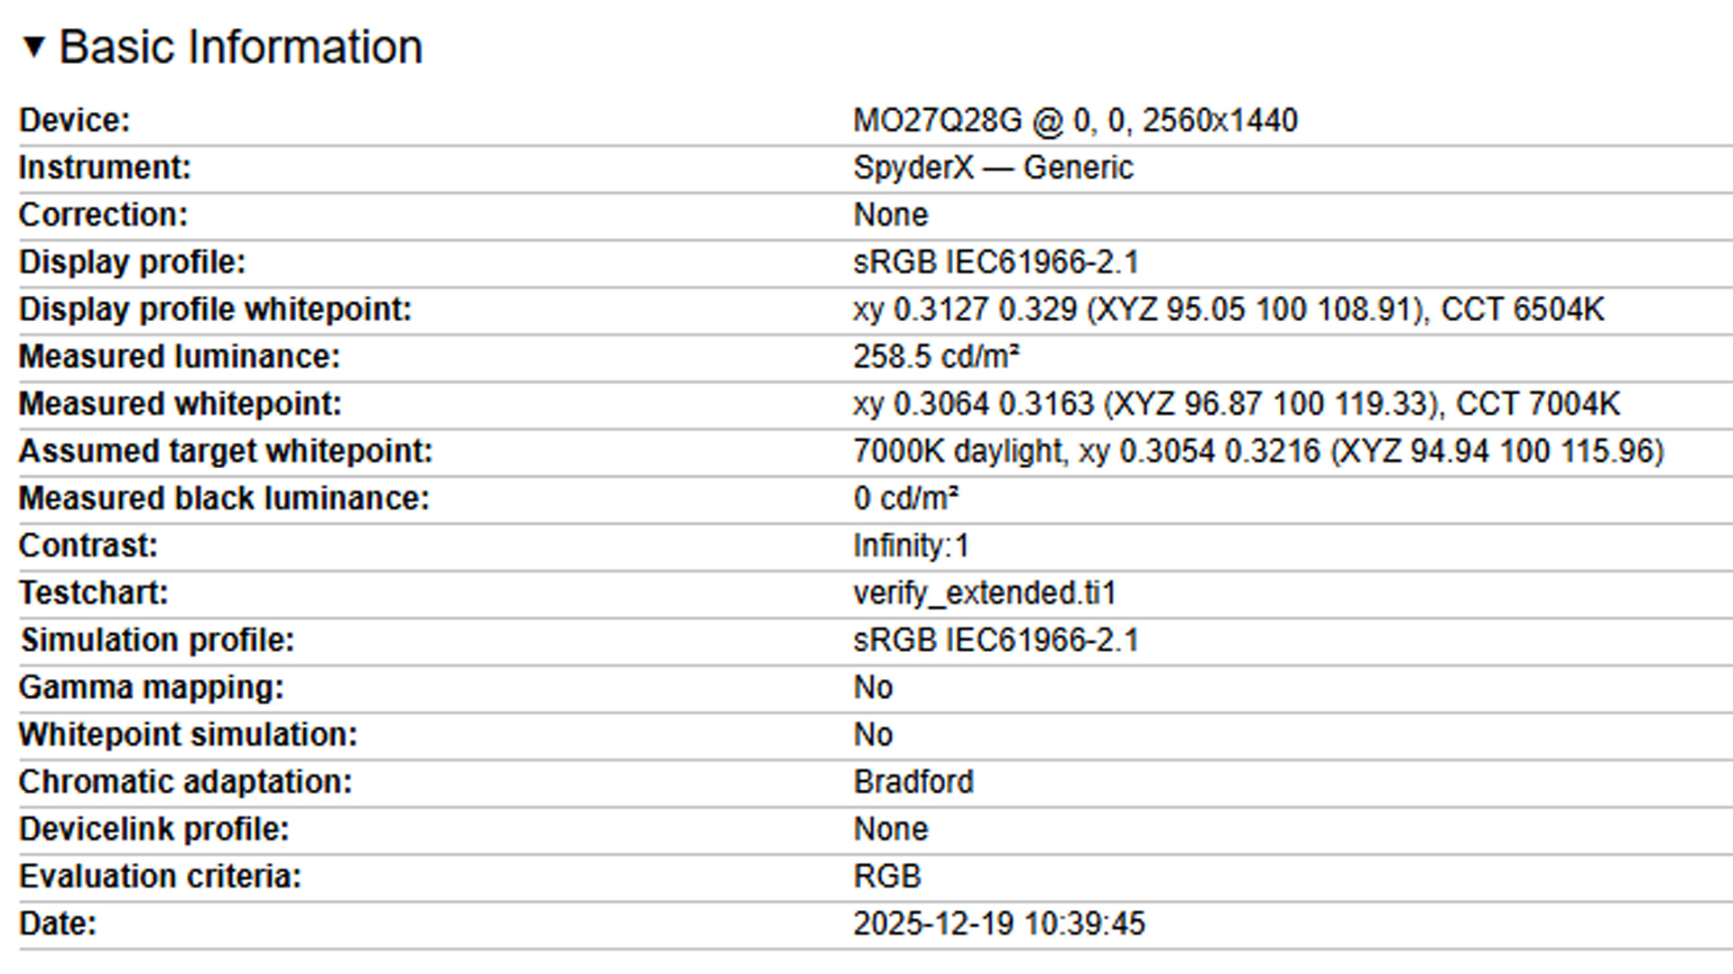
Task: Click the SpyderX — Generic instrument value
Action: pos(993,168)
